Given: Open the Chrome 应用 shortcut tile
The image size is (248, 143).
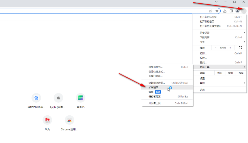Looking at the screenshot, I should click(70, 120).
